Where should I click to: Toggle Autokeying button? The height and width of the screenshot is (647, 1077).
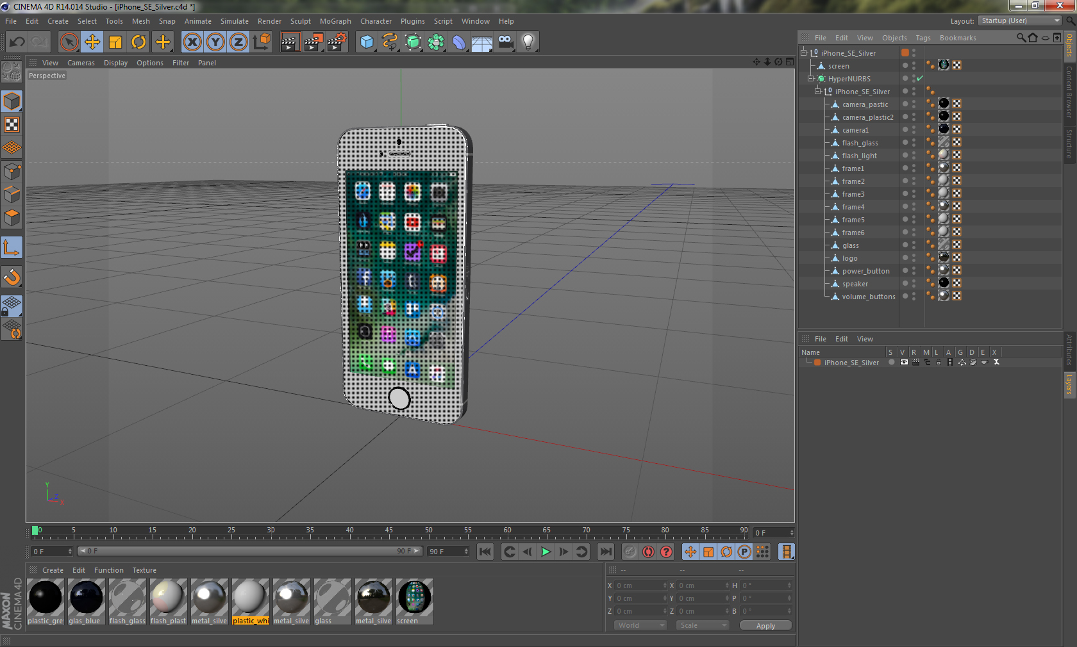coord(648,552)
